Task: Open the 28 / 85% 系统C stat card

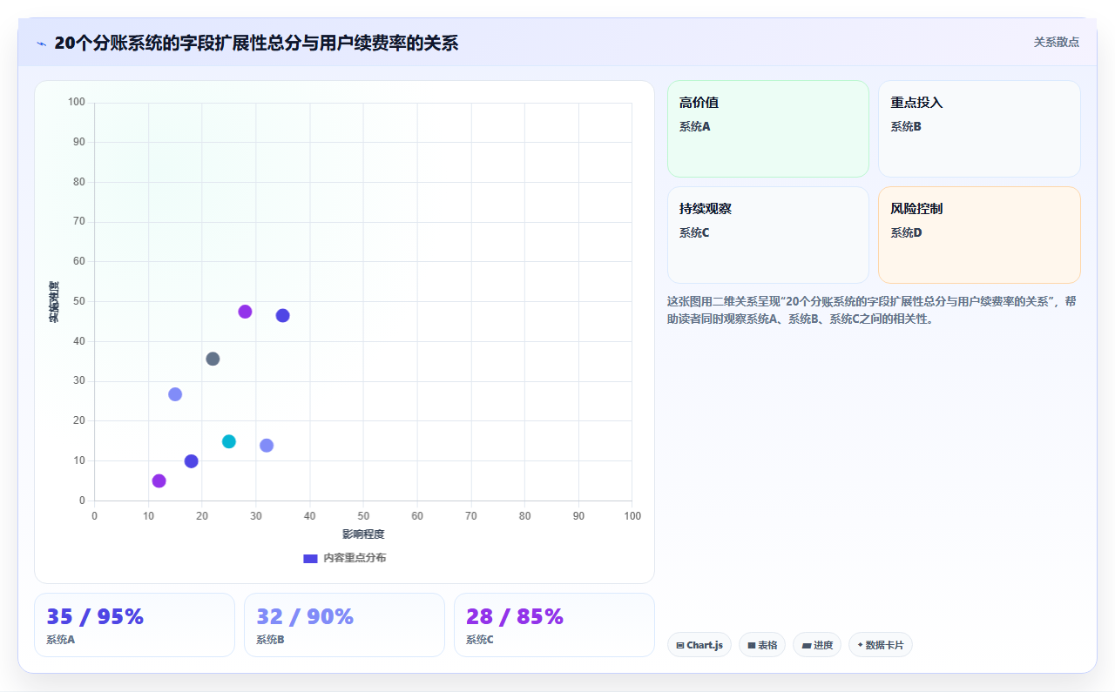Action: tap(554, 625)
